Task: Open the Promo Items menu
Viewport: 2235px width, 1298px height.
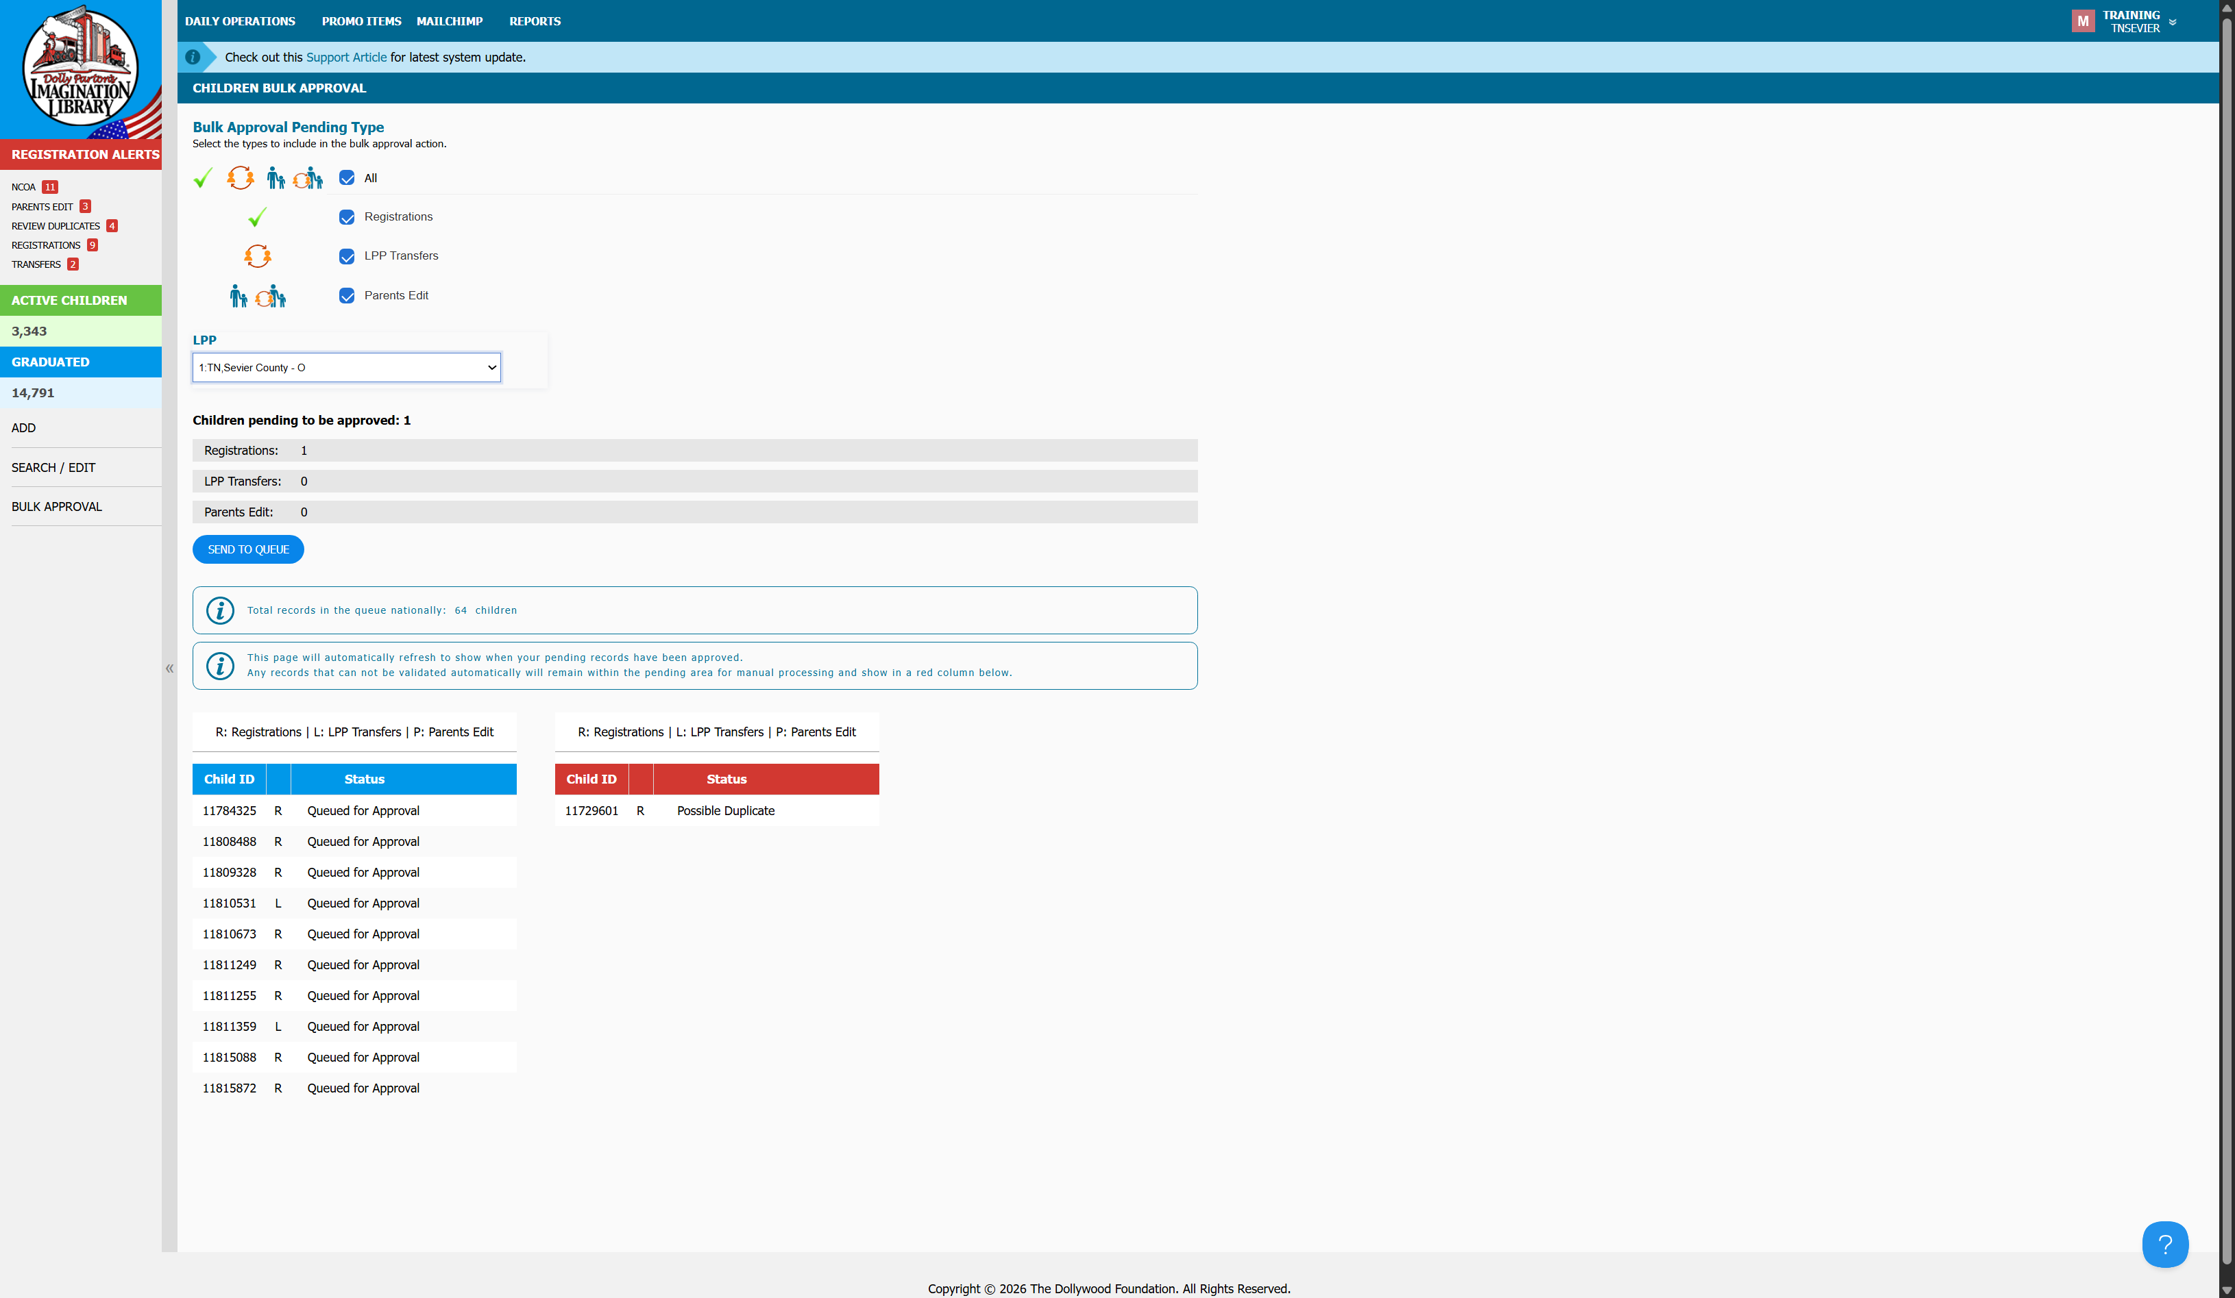Action: (x=362, y=21)
